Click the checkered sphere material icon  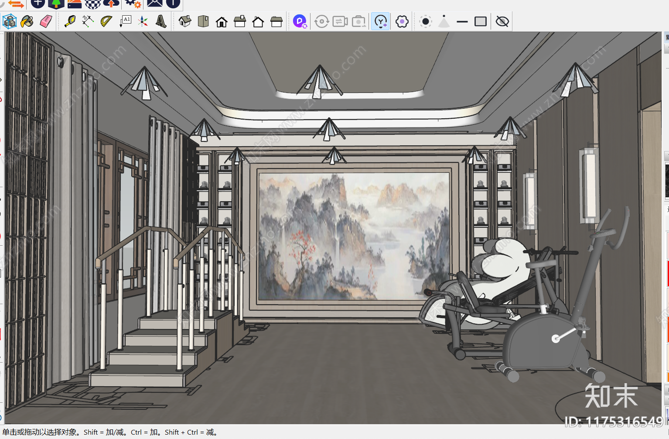[92, 4]
